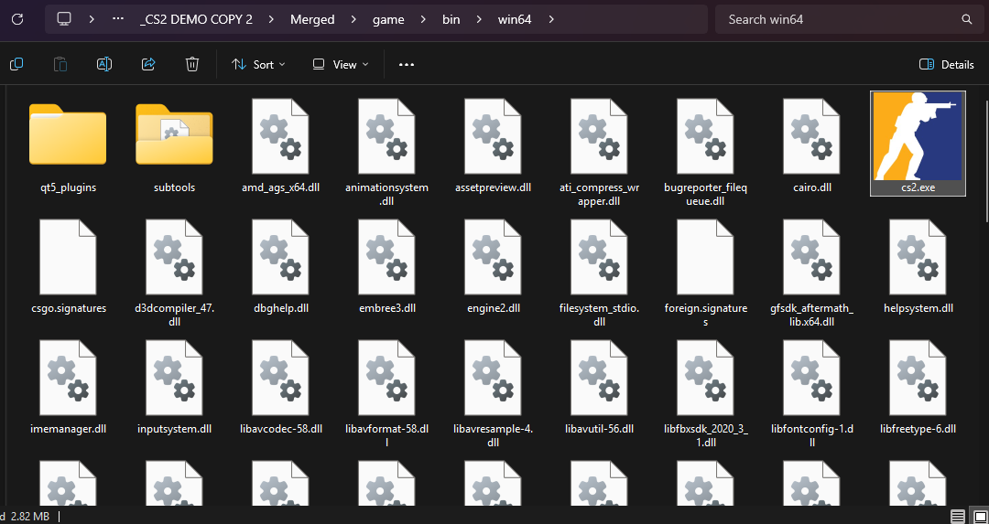
Task: Select the libfreetype-6.dll file
Action: pos(918,390)
